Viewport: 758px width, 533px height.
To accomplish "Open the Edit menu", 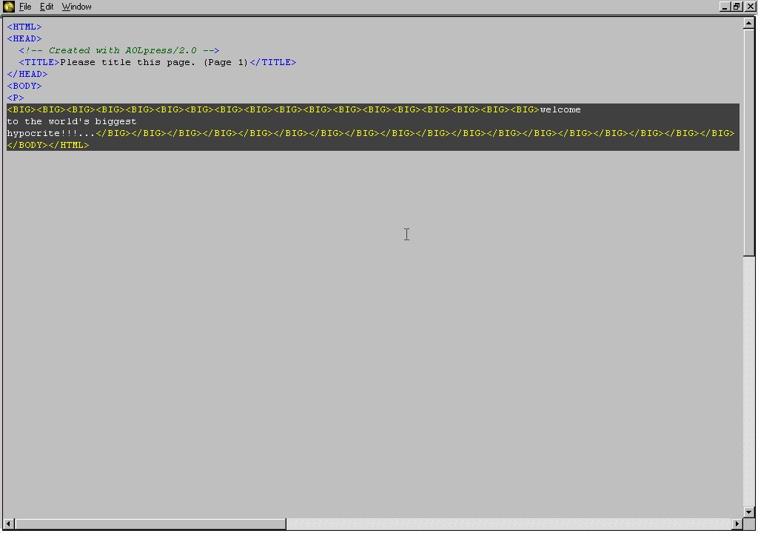I will coord(47,7).
